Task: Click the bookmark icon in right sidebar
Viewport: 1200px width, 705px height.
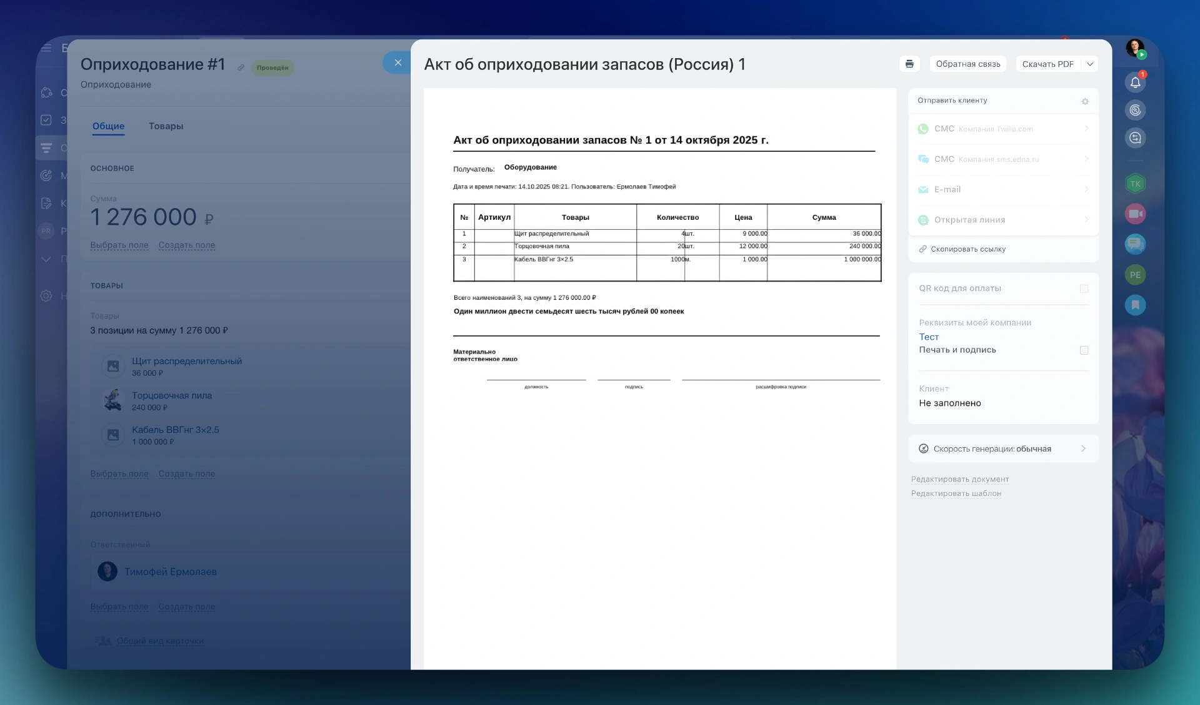Action: pyautogui.click(x=1135, y=305)
